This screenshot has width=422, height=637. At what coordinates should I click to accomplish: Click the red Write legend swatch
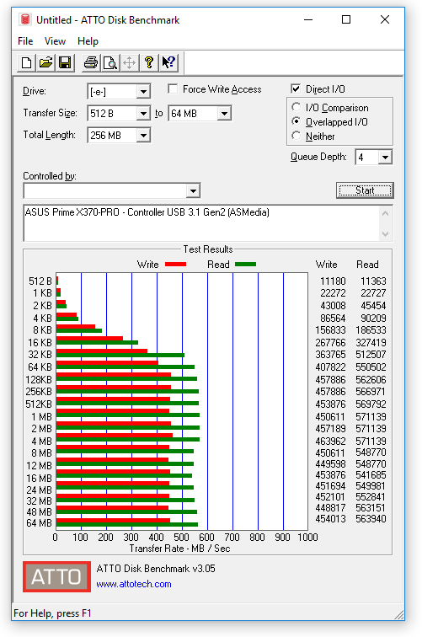(175, 265)
